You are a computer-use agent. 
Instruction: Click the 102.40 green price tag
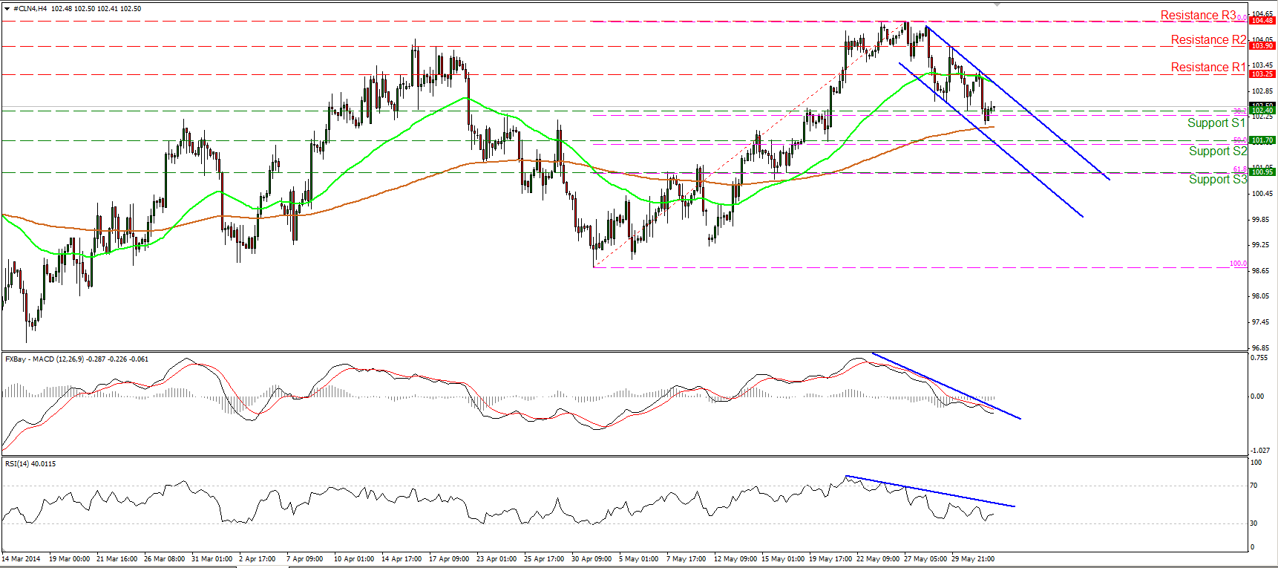coord(1262,111)
